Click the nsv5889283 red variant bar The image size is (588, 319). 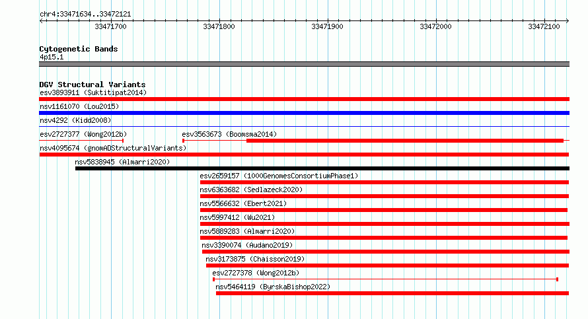(x=384, y=238)
